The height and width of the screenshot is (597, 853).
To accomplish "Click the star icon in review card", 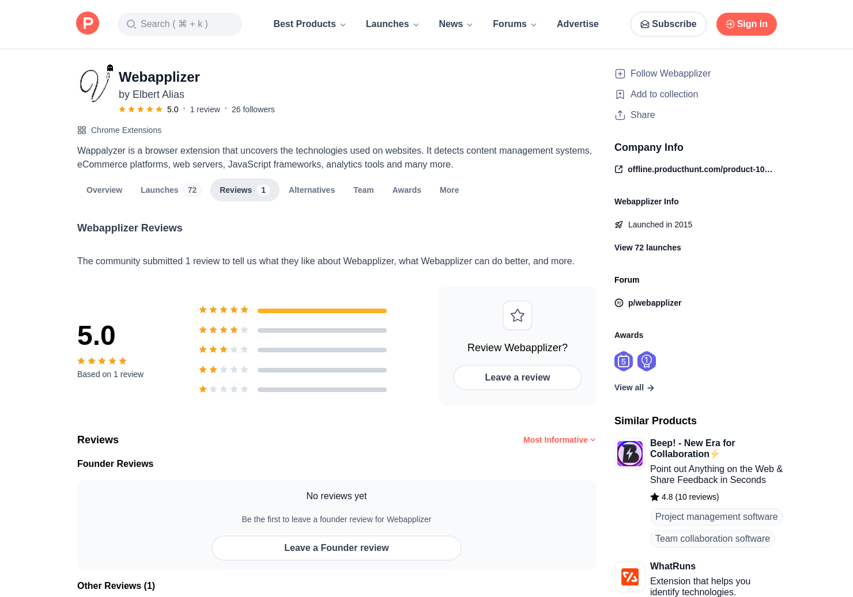I will (x=518, y=315).
